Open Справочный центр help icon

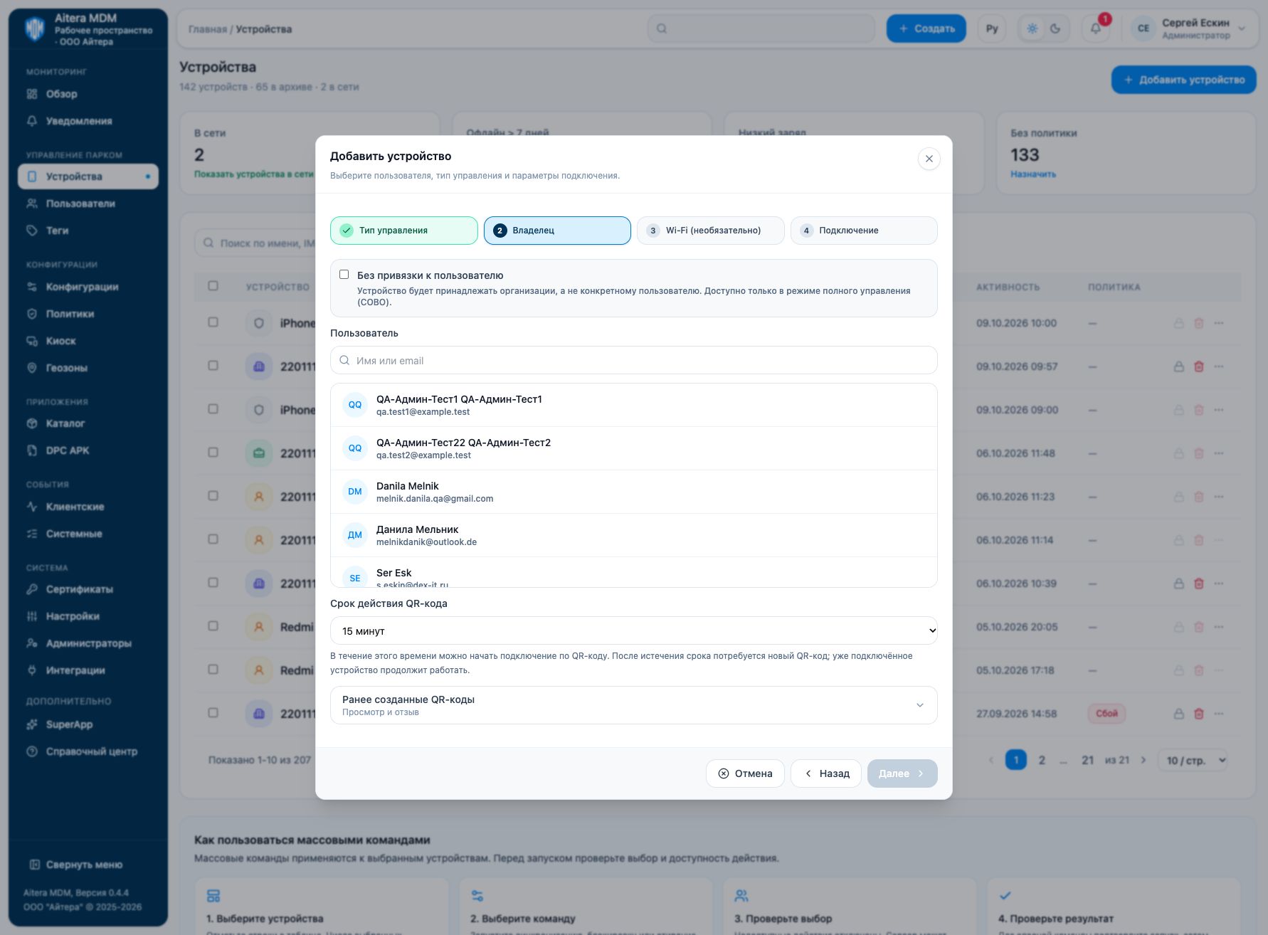point(32,751)
